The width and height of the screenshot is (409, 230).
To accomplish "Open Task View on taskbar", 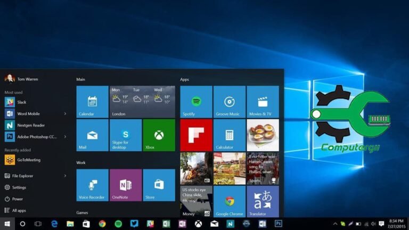I will [38, 224].
